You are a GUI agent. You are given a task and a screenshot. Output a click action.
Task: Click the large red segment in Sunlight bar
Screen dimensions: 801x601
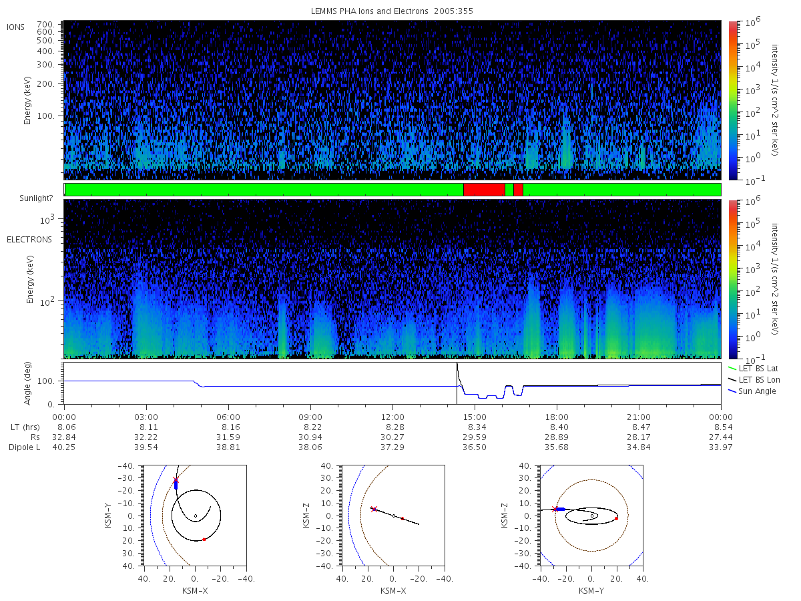(x=484, y=190)
